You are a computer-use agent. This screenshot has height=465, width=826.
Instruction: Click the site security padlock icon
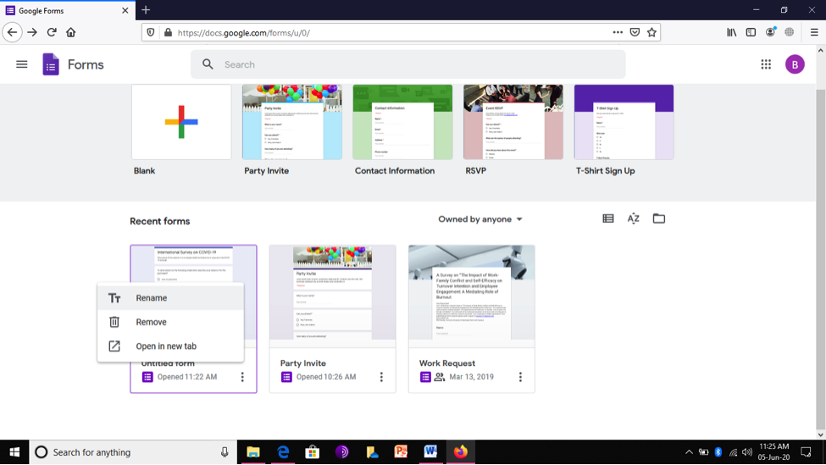pyautogui.click(x=168, y=33)
